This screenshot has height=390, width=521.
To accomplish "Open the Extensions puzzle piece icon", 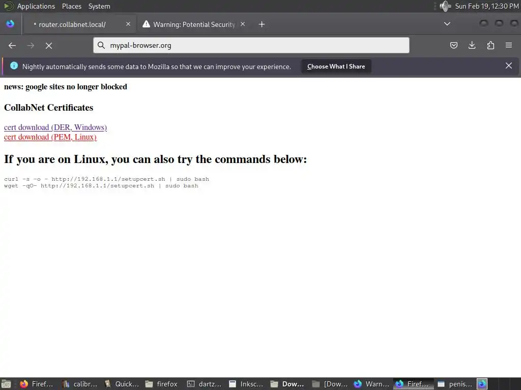I will 490,45.
